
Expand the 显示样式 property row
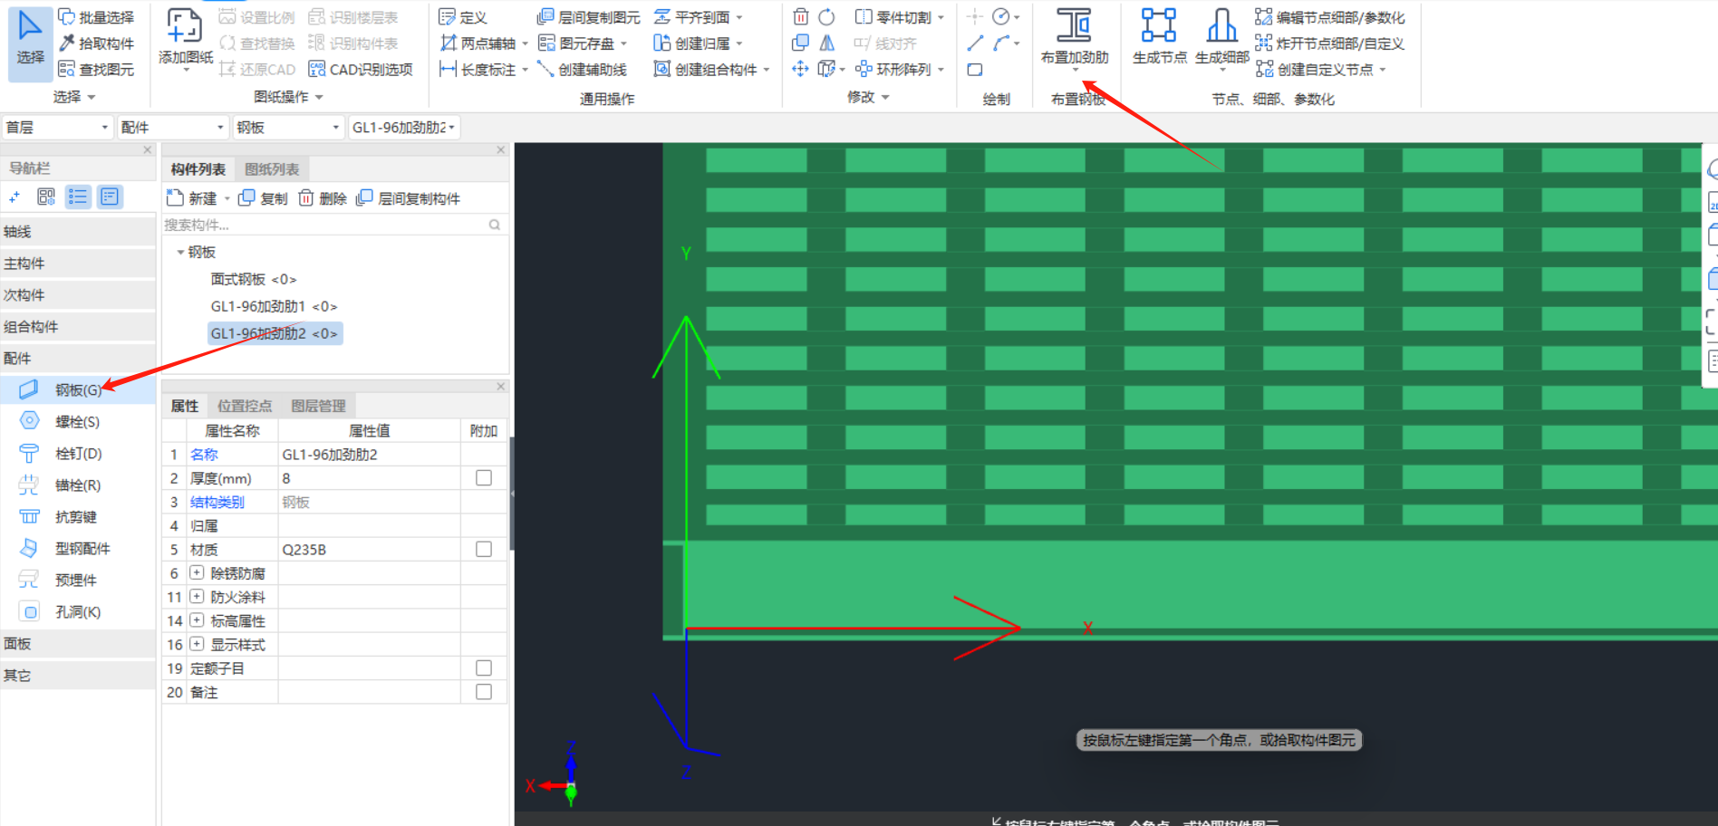[197, 644]
